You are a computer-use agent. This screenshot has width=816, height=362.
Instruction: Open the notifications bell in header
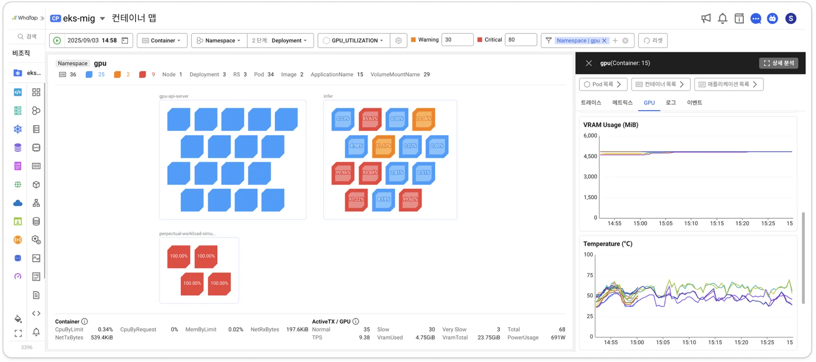coord(723,18)
